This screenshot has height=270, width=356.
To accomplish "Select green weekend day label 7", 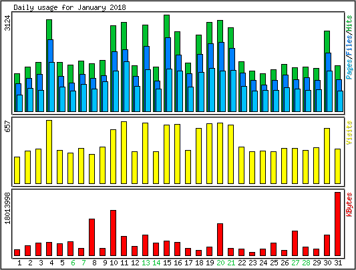I will [83, 263].
